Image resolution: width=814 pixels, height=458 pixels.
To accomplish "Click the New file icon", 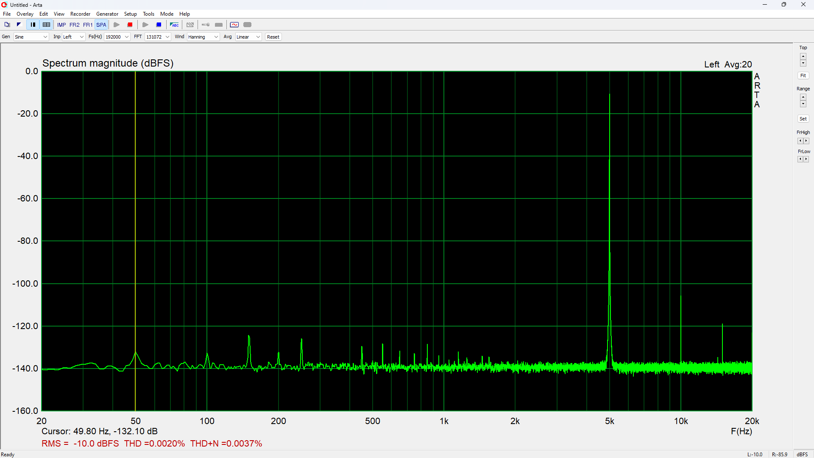I will (x=7, y=25).
